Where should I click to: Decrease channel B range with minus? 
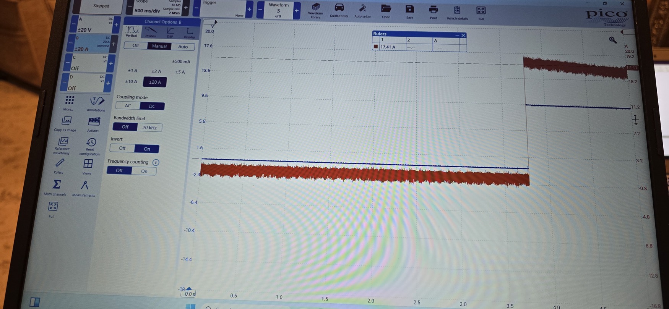(70, 43)
